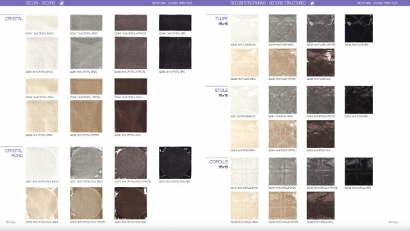
Task: Click the caption under Corolle Nero tile
Action: point(357,188)
